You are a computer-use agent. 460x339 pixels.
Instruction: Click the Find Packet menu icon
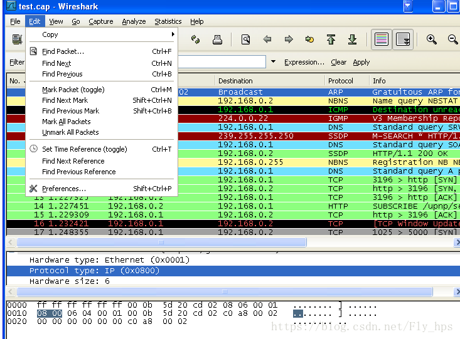coord(33,51)
